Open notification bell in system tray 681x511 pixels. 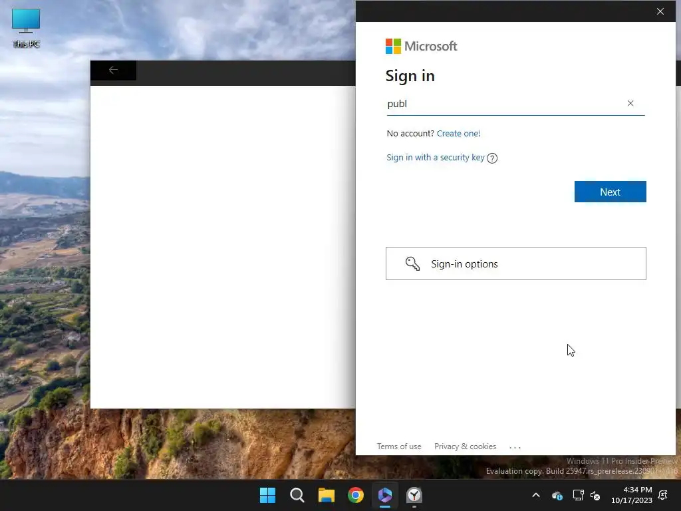tap(663, 495)
